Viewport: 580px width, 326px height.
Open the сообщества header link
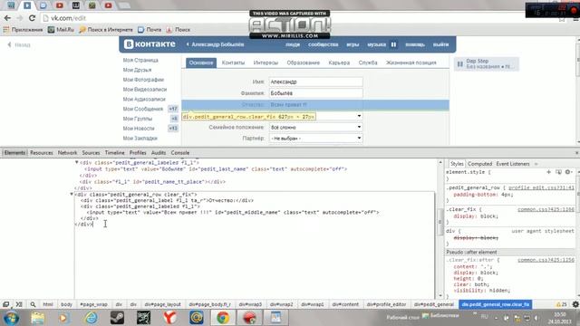[324, 44]
